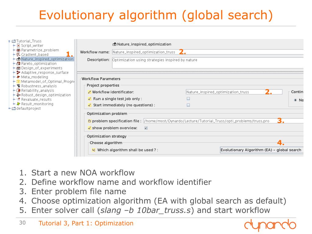Click the Meta_modeling tree icon

(x=18, y=77)
